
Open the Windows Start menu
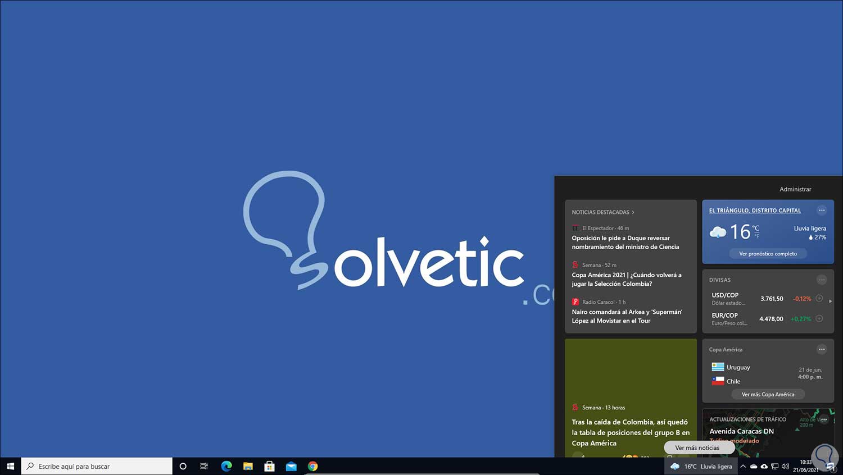10,466
